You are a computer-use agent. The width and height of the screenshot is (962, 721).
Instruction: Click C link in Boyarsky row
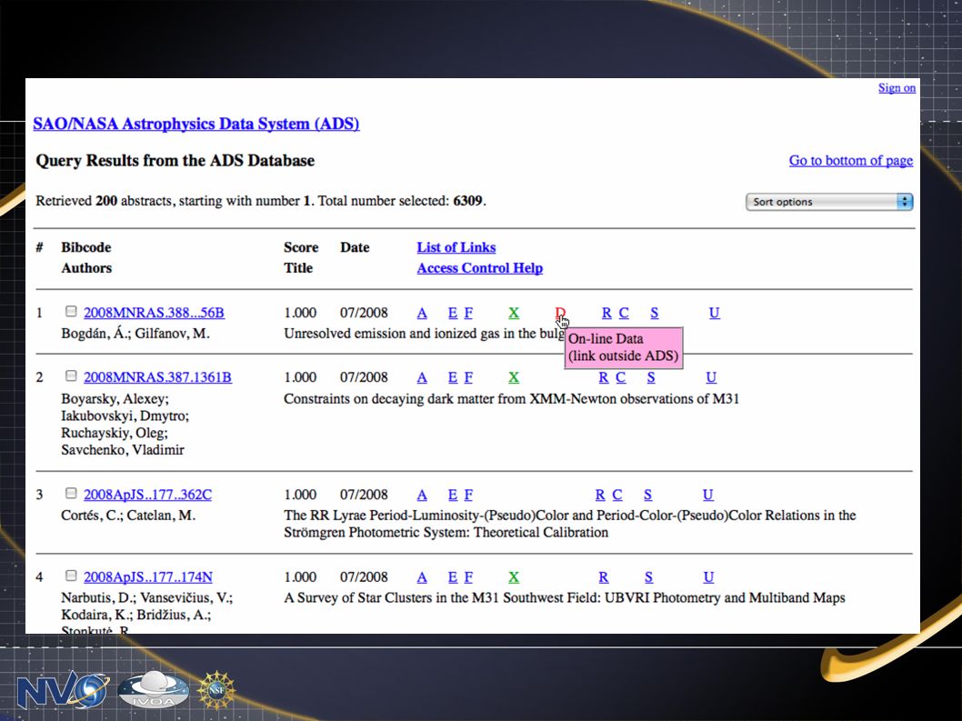point(621,377)
